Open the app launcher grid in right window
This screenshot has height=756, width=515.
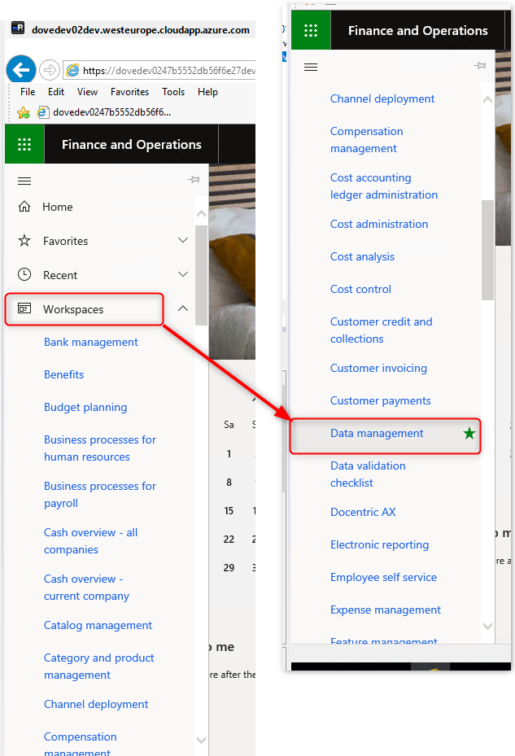pyautogui.click(x=311, y=30)
